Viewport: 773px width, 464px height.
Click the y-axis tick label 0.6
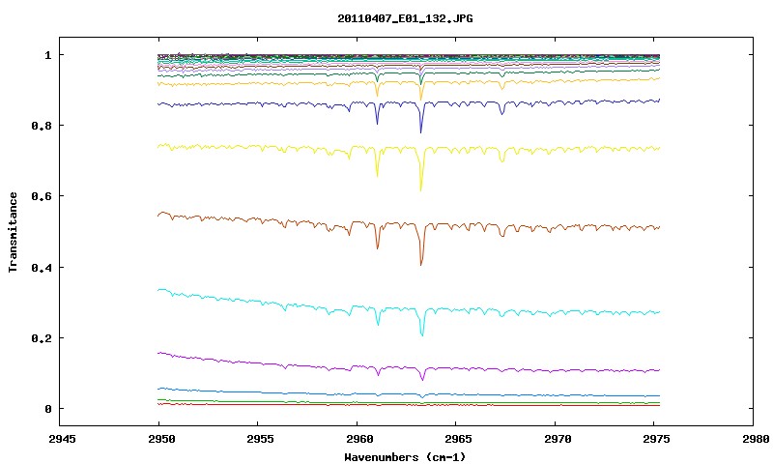click(x=42, y=196)
